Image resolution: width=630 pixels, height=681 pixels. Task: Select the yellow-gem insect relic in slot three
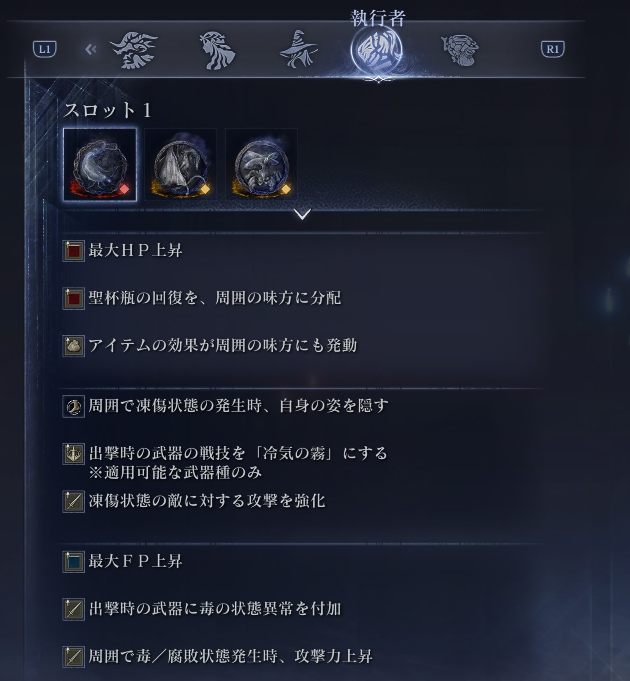pyautogui.click(x=262, y=165)
